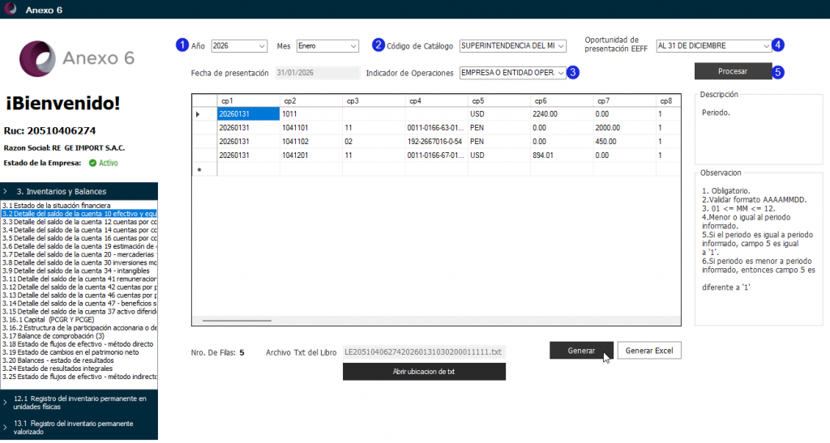The image size is (830, 443).
Task: Open the Código de Catálogo dropdown
Action: 512,46
